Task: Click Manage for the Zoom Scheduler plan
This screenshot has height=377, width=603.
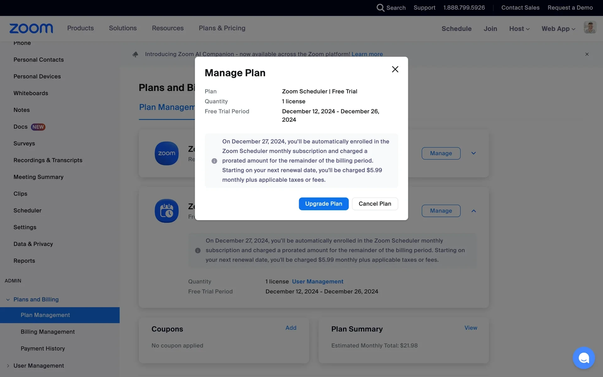Action: point(441,211)
